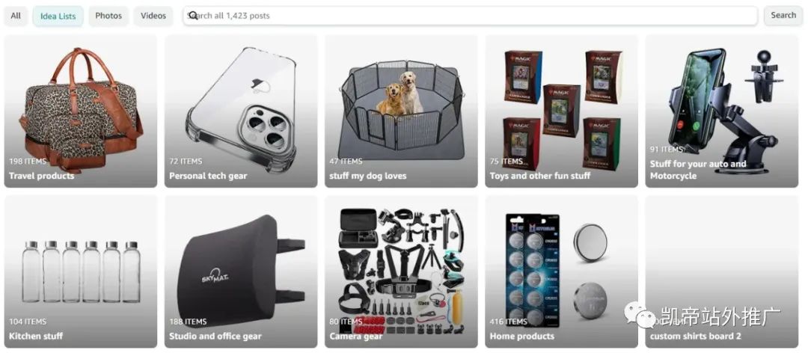Click the Camera gear title text
This screenshot has width=808, height=353.
pos(356,337)
